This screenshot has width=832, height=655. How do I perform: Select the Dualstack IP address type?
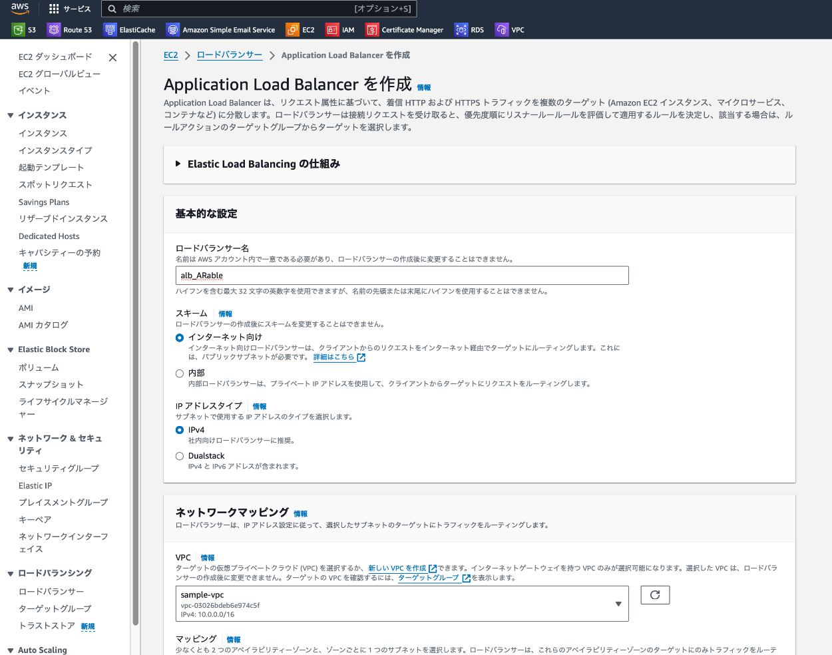pyautogui.click(x=180, y=456)
